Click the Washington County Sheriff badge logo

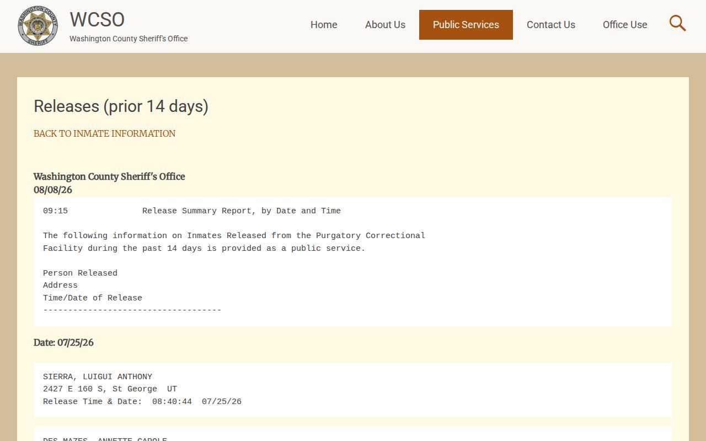tap(38, 26)
